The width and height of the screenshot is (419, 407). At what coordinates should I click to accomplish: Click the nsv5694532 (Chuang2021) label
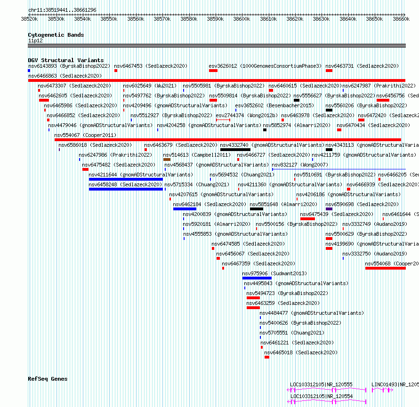pyautogui.click(x=242, y=175)
